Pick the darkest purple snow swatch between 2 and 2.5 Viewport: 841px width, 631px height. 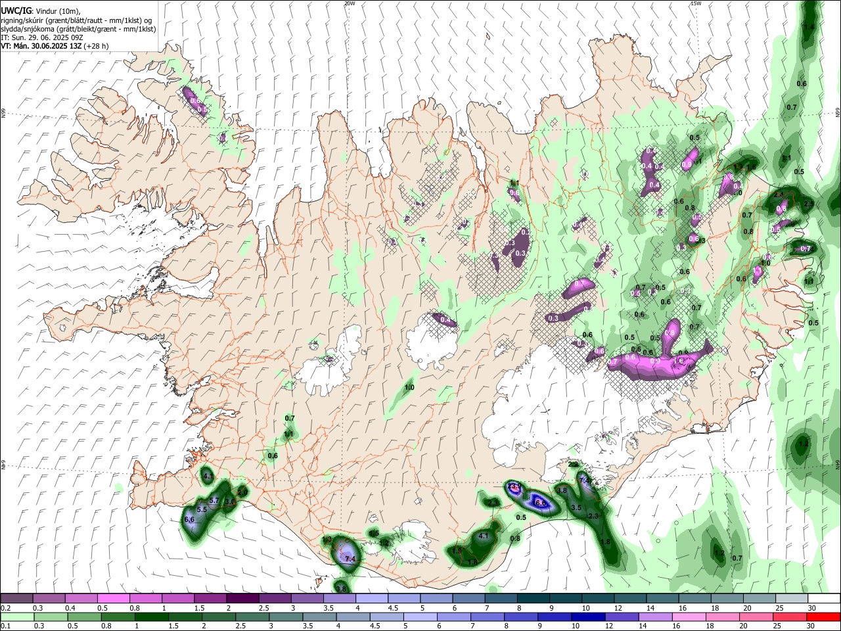242,599
